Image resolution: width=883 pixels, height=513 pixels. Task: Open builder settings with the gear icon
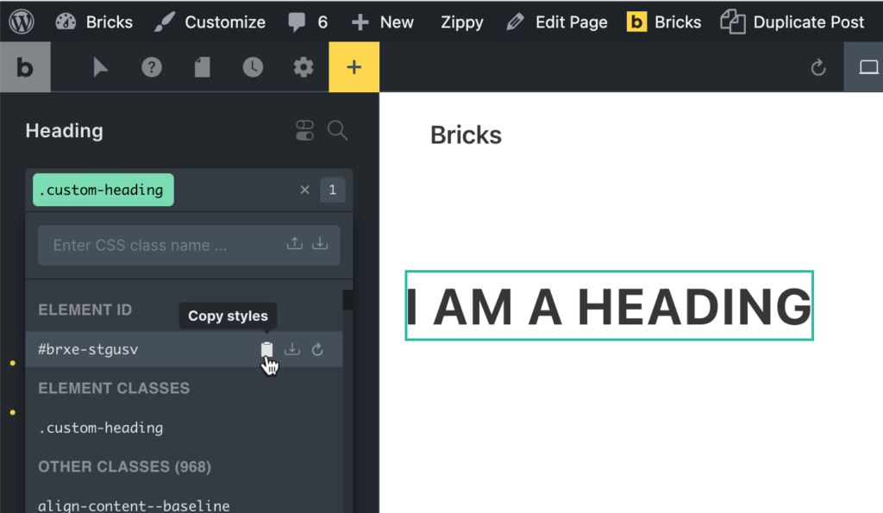304,66
